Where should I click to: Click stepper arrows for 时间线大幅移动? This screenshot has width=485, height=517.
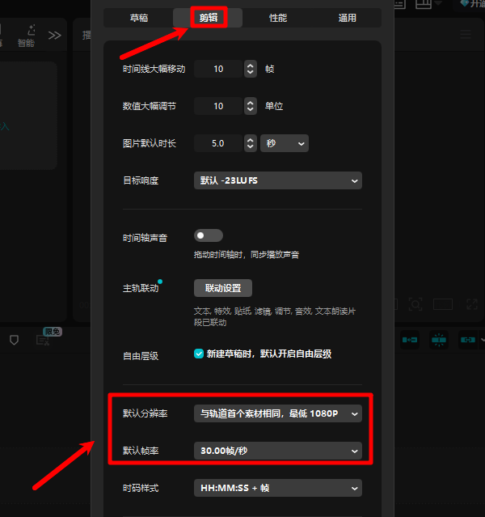[250, 69]
